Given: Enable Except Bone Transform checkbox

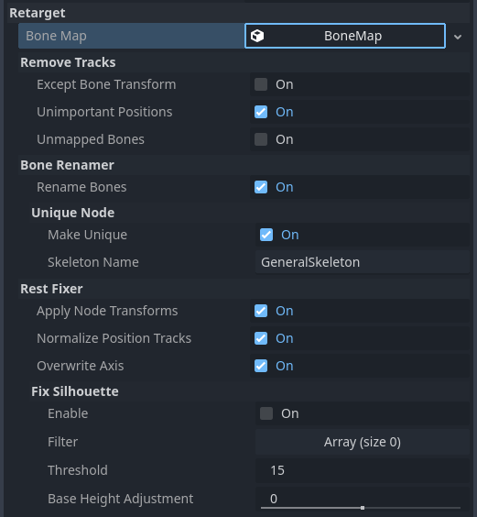Looking at the screenshot, I should [x=261, y=84].
